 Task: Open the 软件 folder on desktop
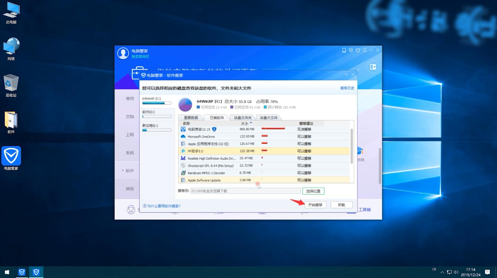click(11, 123)
